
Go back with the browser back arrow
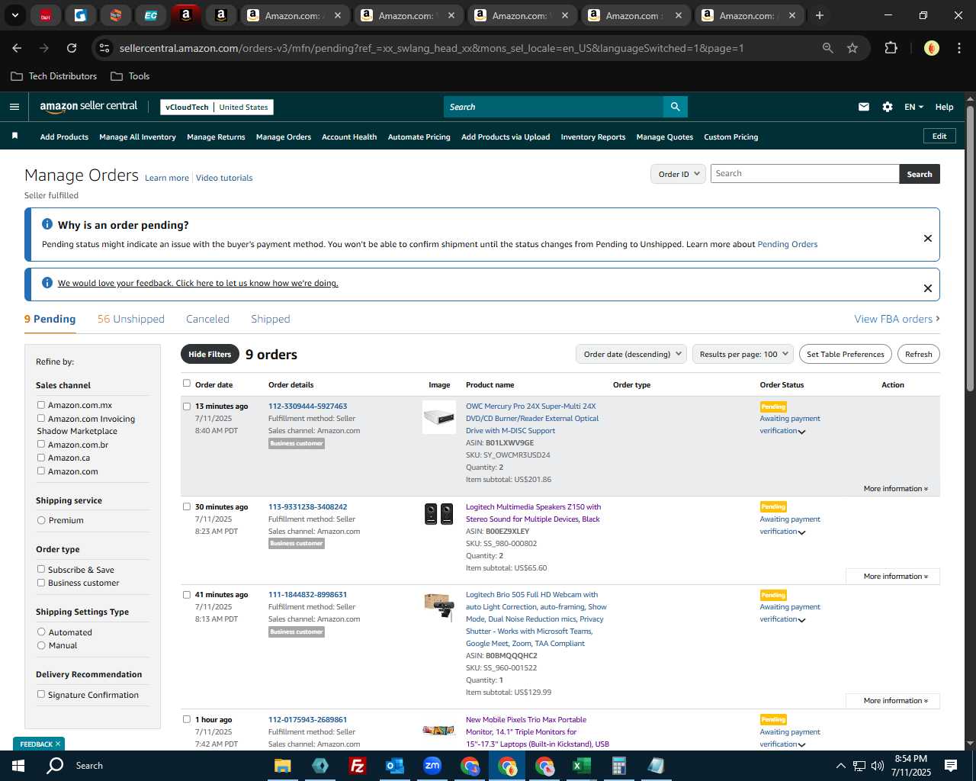(x=17, y=48)
